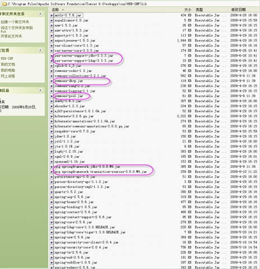Image resolution: width=260 pixels, height=269 pixels.
Task: Click the asm-attrs-1.5.3.jar icon
Action: pyautogui.click(x=52, y=30)
